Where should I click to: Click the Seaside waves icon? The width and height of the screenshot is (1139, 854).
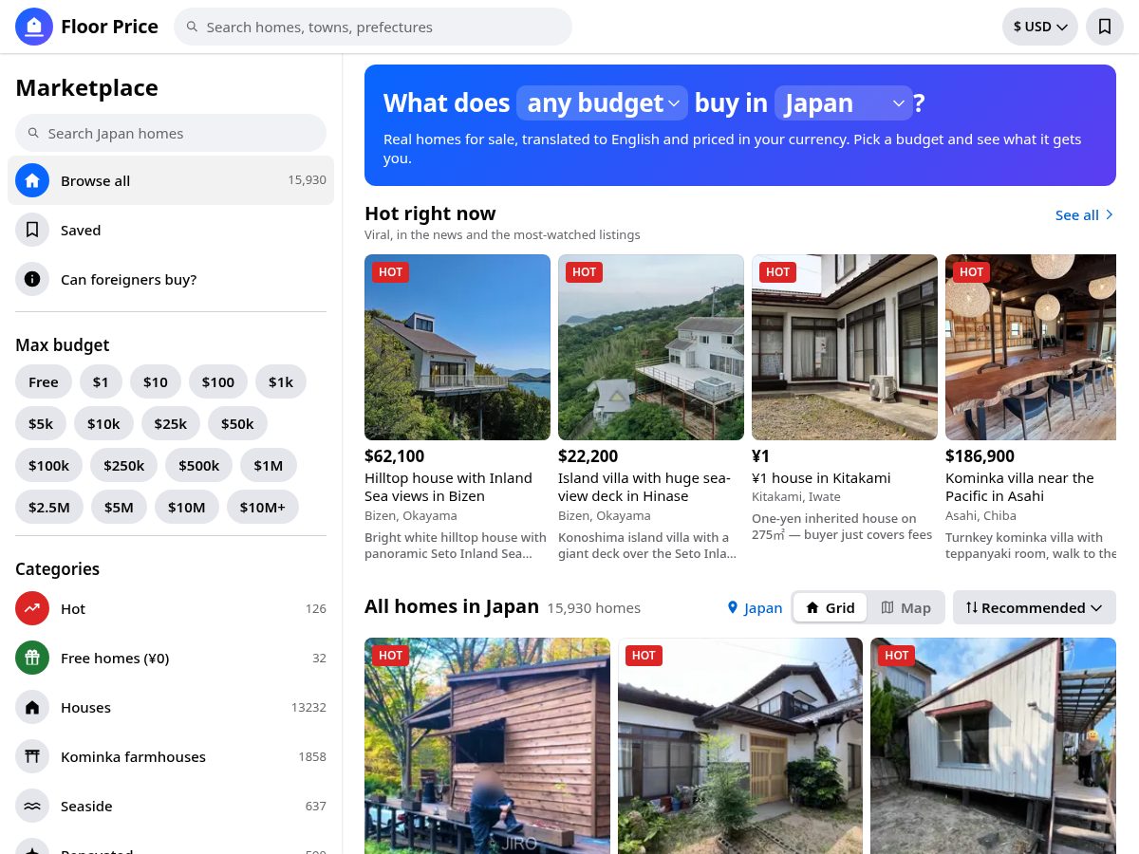(x=32, y=806)
